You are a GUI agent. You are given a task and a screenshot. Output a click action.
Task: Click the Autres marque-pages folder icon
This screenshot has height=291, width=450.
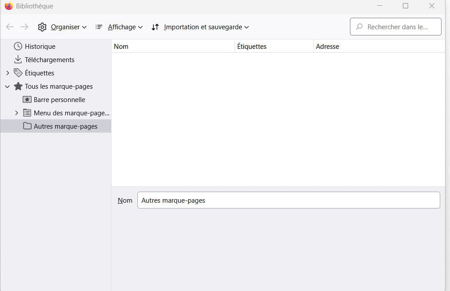tap(27, 126)
